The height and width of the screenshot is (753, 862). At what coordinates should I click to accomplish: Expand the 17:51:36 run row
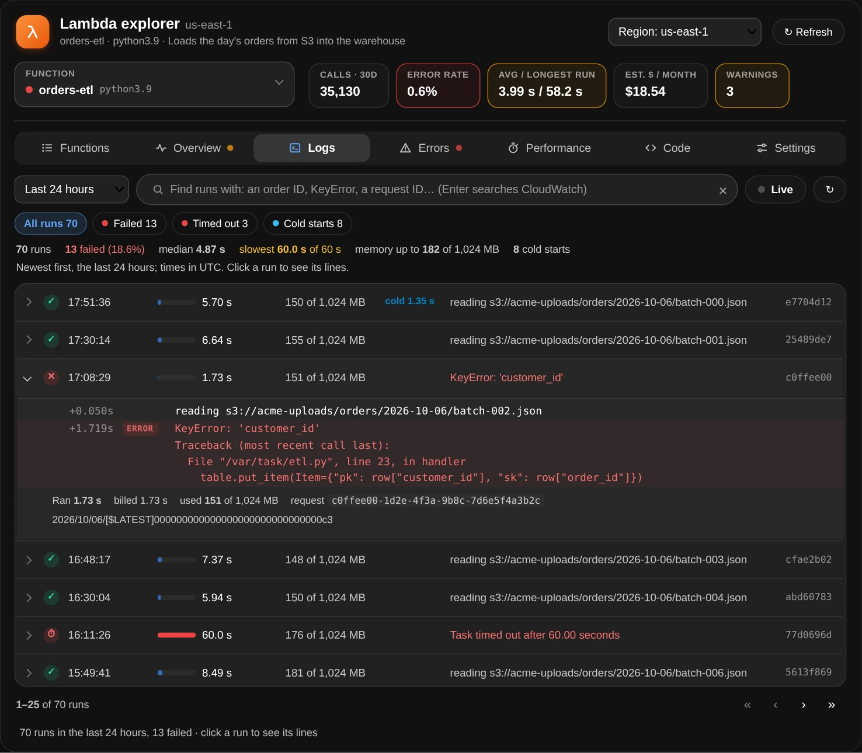click(430, 302)
